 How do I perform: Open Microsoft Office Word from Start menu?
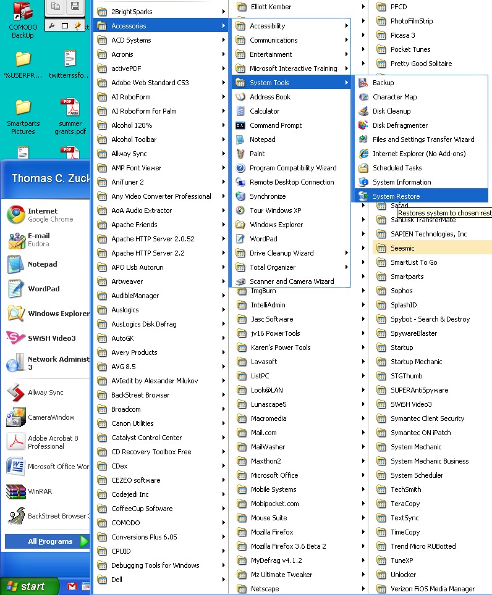tap(46, 467)
